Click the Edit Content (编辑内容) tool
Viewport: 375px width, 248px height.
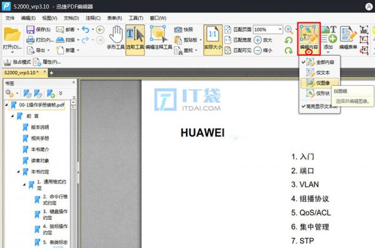tap(309, 37)
